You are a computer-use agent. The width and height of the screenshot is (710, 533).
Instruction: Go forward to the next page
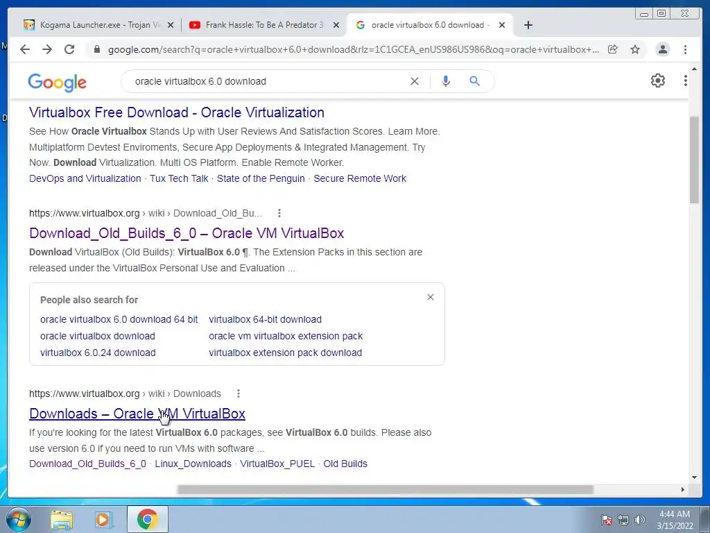47,49
